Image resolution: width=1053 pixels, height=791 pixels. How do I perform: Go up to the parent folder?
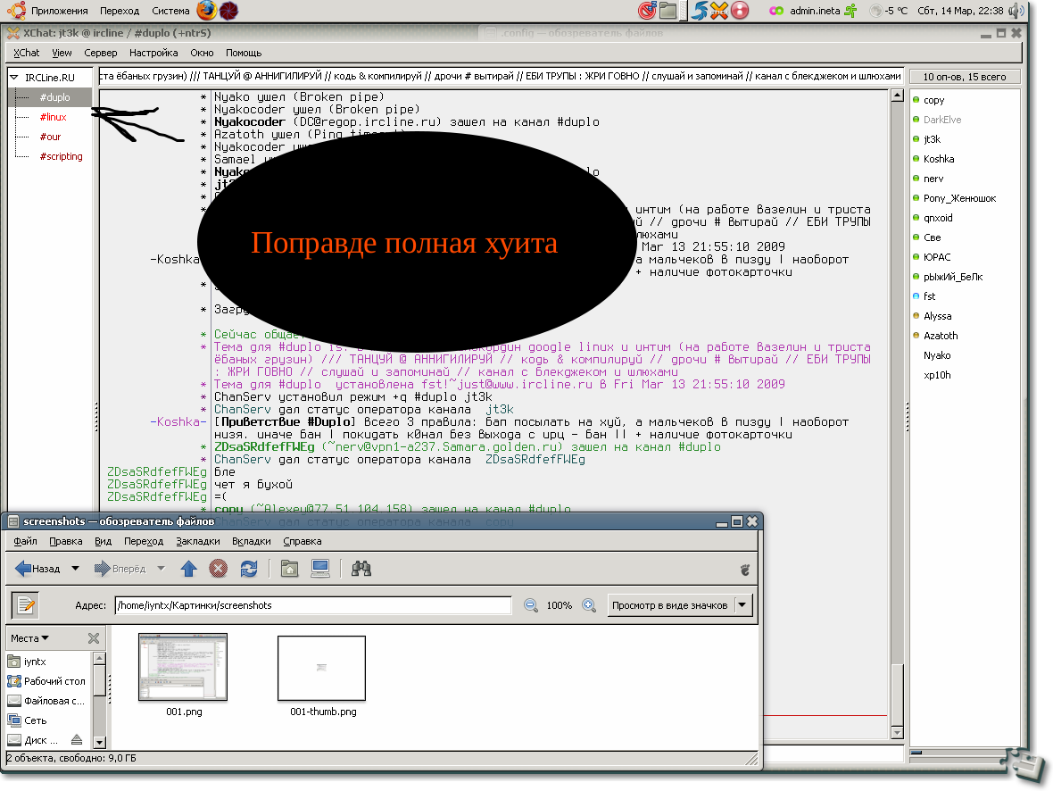[x=188, y=569]
